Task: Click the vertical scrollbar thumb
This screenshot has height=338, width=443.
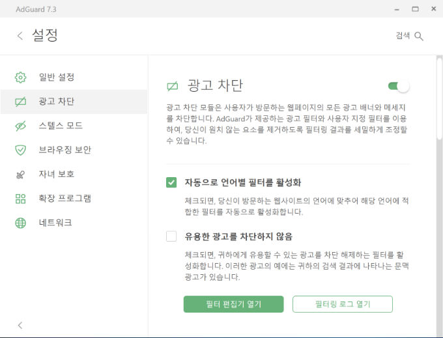Action: coord(439,98)
